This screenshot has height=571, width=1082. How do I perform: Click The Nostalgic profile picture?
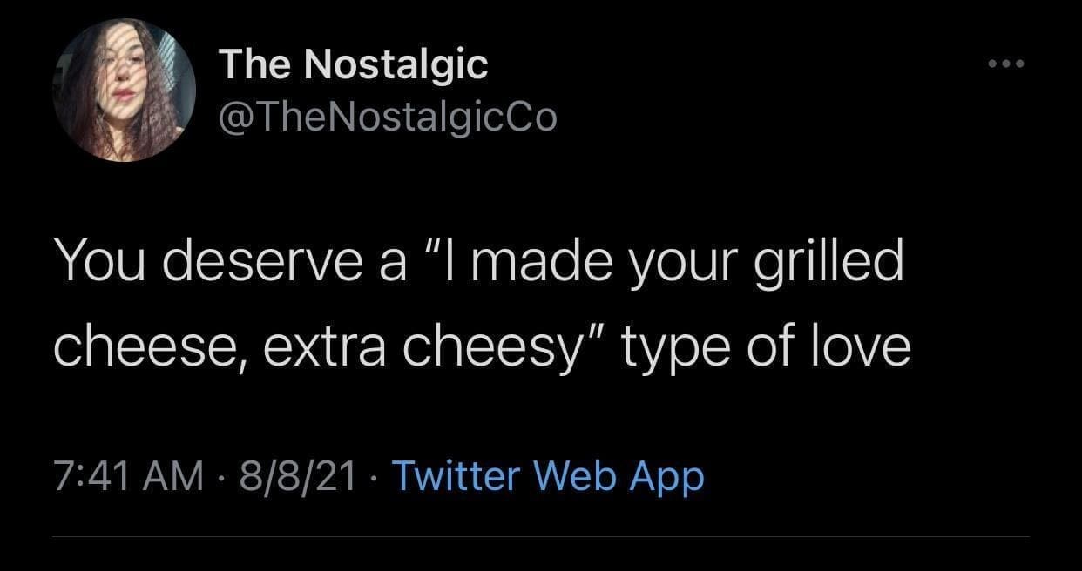pos(124,91)
